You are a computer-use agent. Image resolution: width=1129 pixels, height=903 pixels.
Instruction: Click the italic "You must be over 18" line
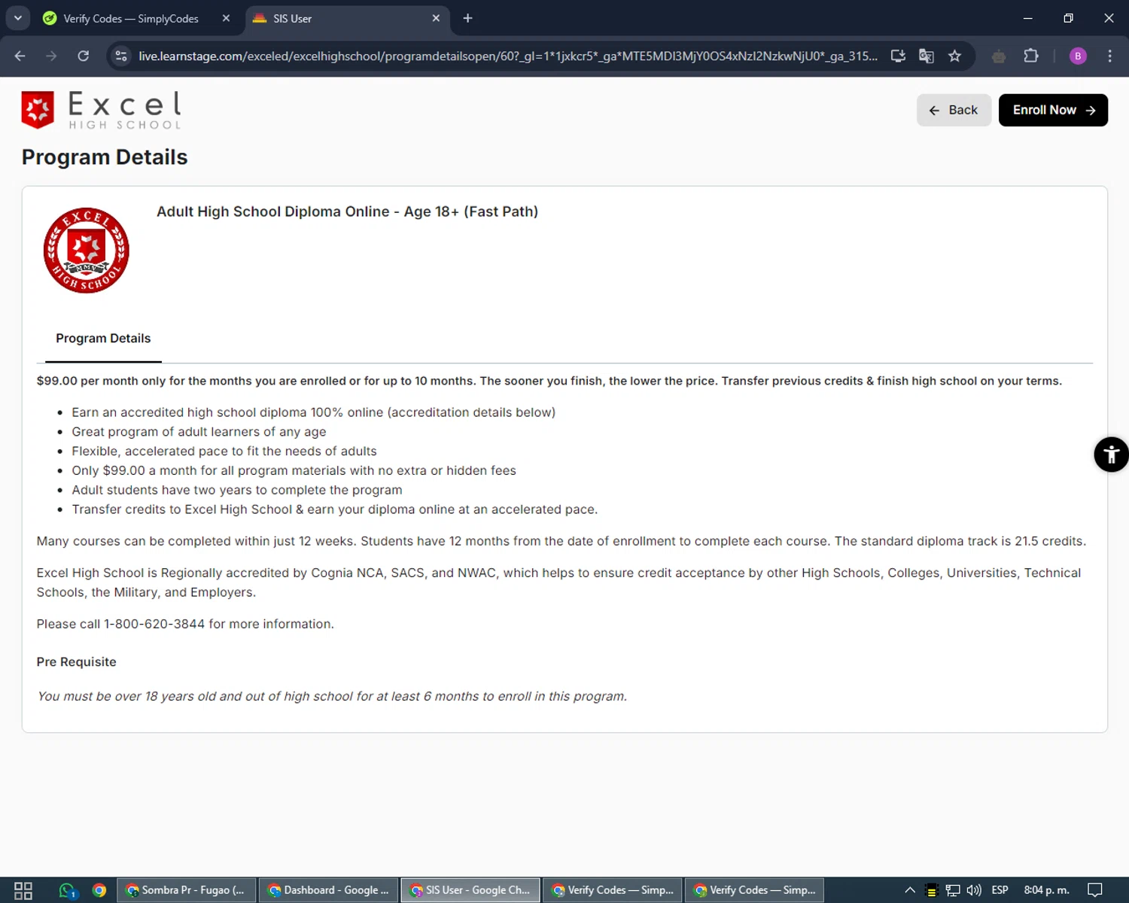[332, 696]
